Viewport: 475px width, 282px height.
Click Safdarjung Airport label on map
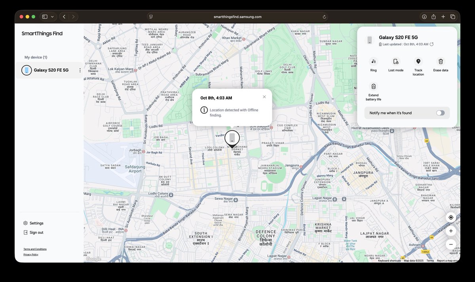pos(135,169)
